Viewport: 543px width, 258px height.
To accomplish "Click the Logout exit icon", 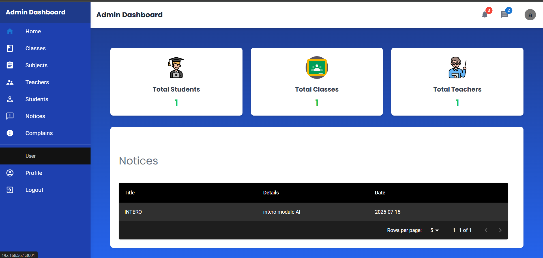I will pos(10,190).
